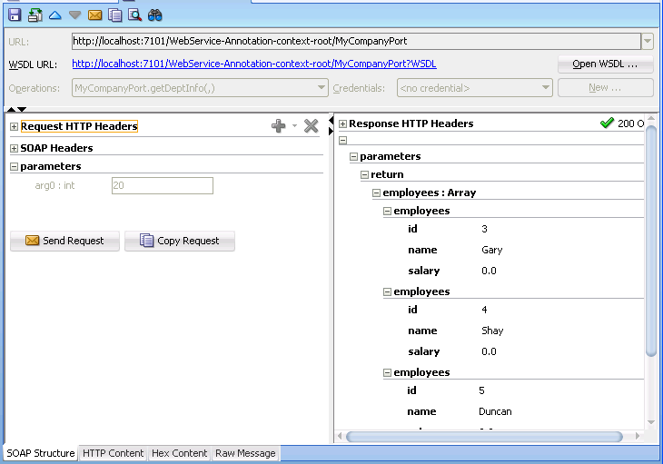Viewport: 663px width, 464px height.
Task: Click the id value 4
Action: [484, 310]
